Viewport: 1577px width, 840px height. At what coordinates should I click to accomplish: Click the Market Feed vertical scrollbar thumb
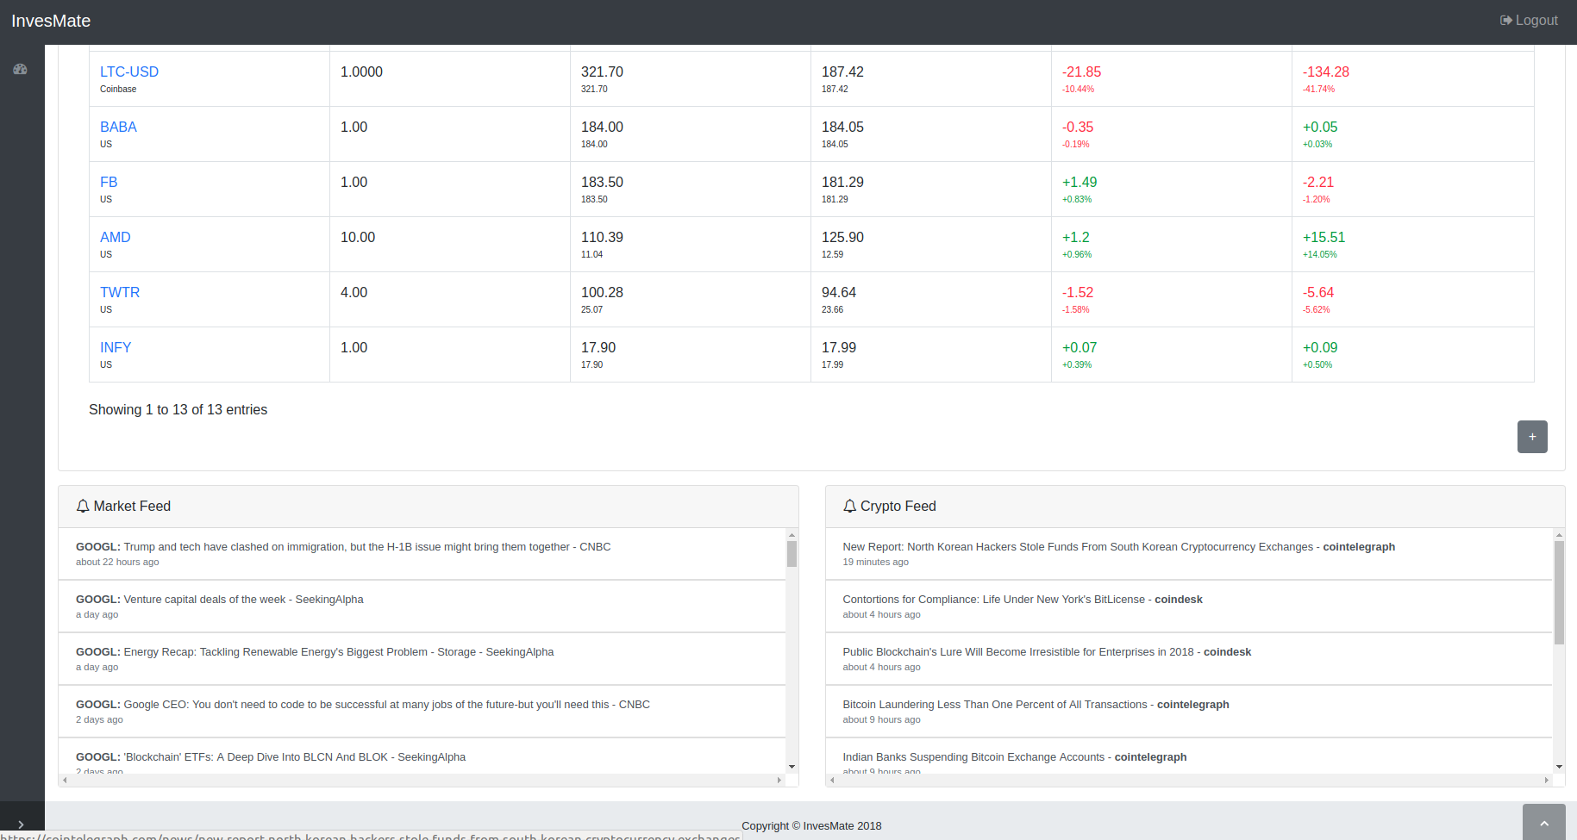pyautogui.click(x=792, y=554)
